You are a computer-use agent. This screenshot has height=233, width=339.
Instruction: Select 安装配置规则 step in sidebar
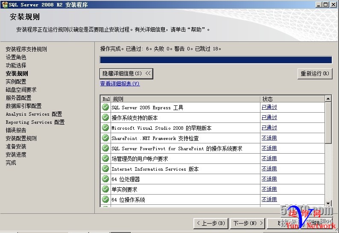coord(21,138)
